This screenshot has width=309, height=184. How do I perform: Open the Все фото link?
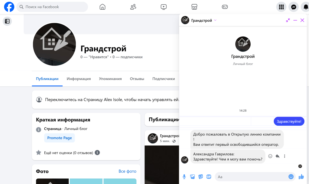[x=127, y=171]
